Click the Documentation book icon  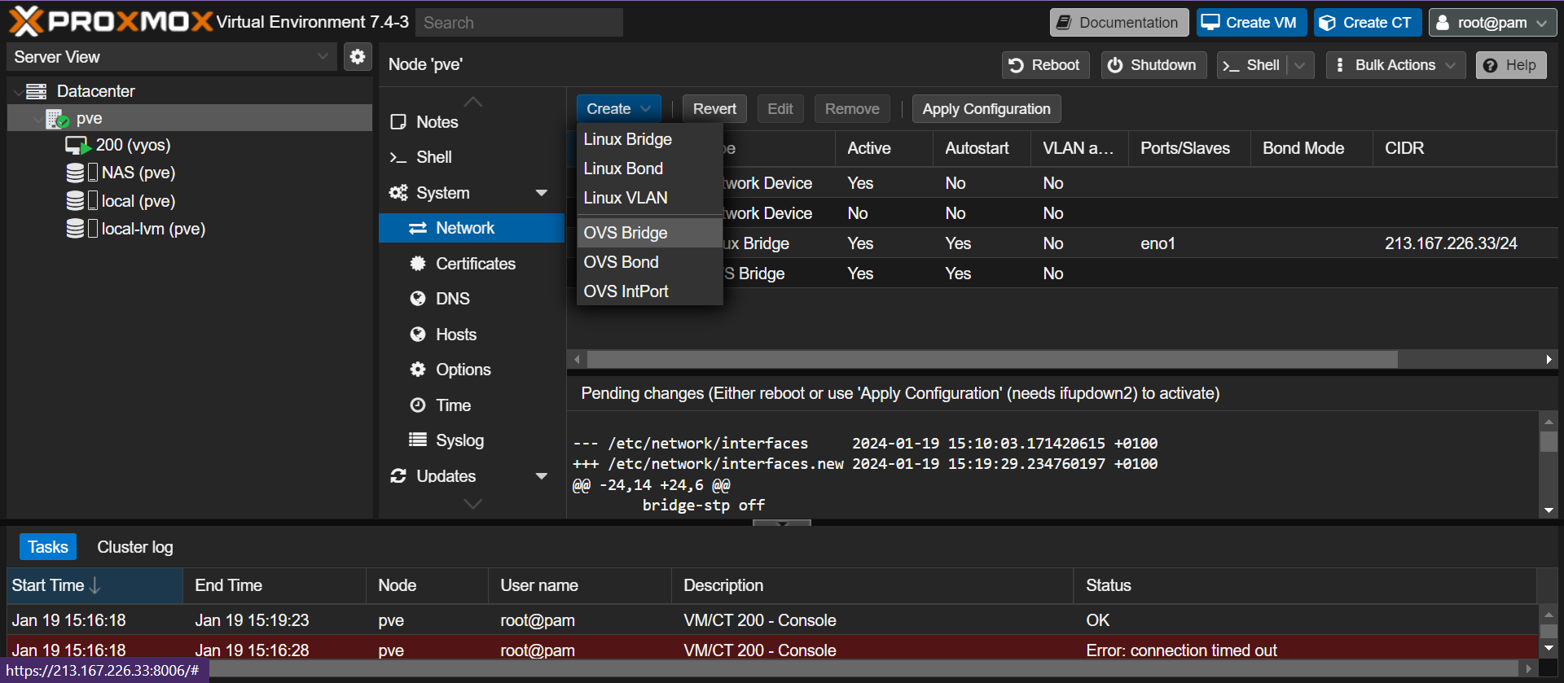tap(1064, 23)
